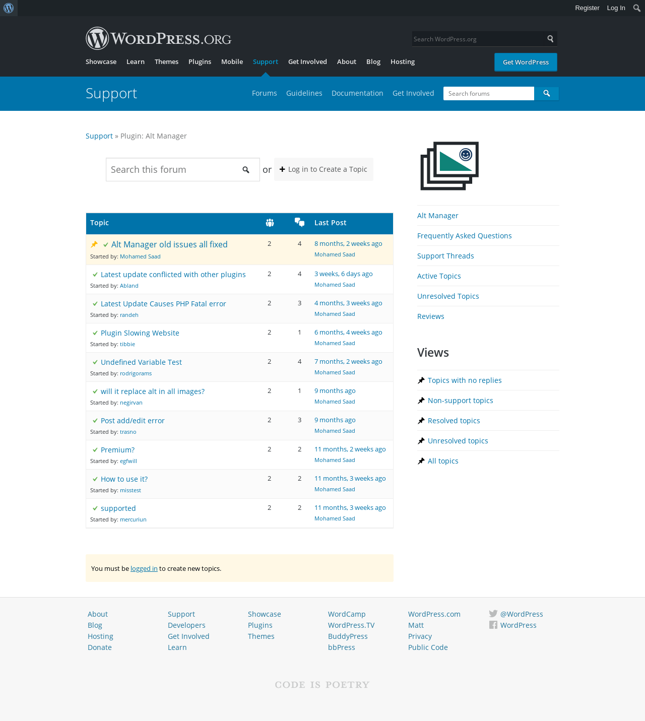Open the admin bar search magnifier icon

[637, 8]
